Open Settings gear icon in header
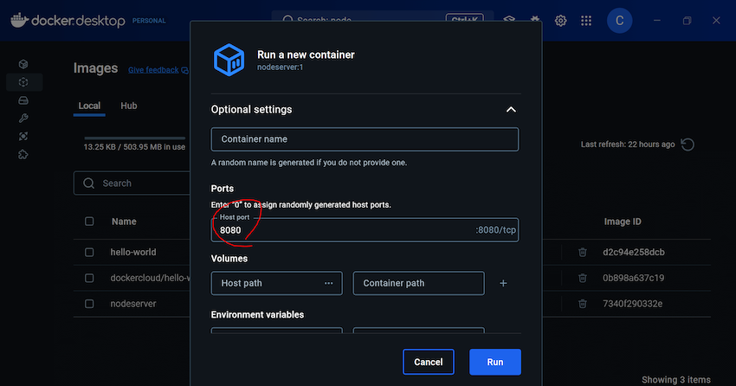 tap(560, 21)
